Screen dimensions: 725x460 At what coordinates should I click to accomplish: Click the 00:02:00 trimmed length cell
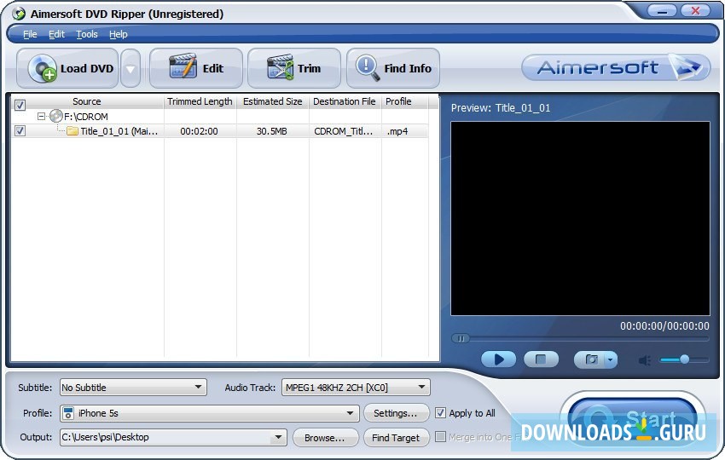click(200, 131)
